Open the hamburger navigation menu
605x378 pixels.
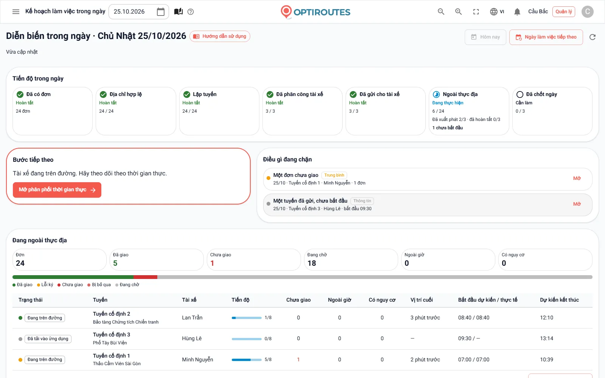[16, 12]
